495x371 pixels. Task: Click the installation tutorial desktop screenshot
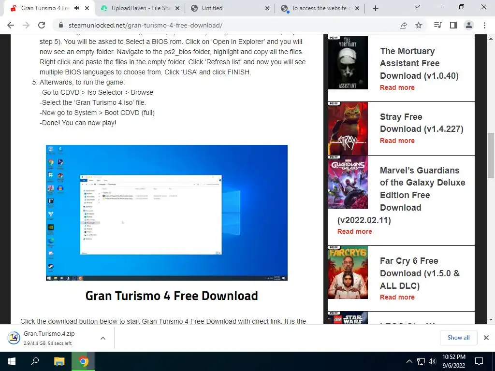pyautogui.click(x=167, y=213)
